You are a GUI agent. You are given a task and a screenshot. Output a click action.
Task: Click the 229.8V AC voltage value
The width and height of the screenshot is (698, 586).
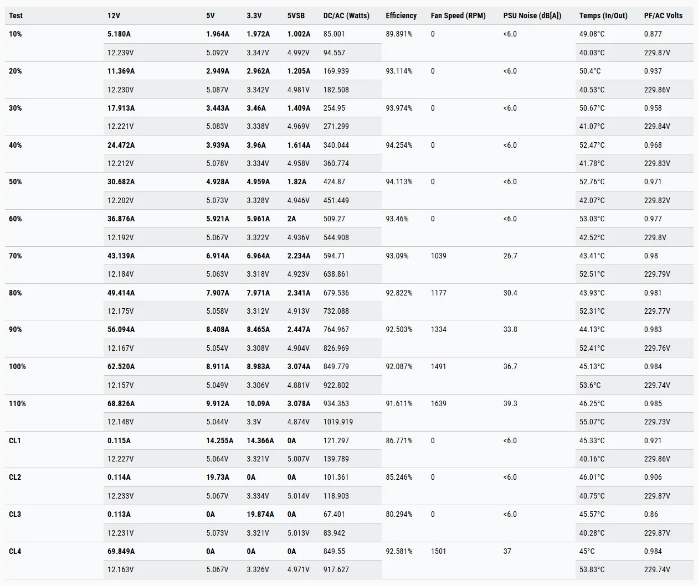(655, 237)
